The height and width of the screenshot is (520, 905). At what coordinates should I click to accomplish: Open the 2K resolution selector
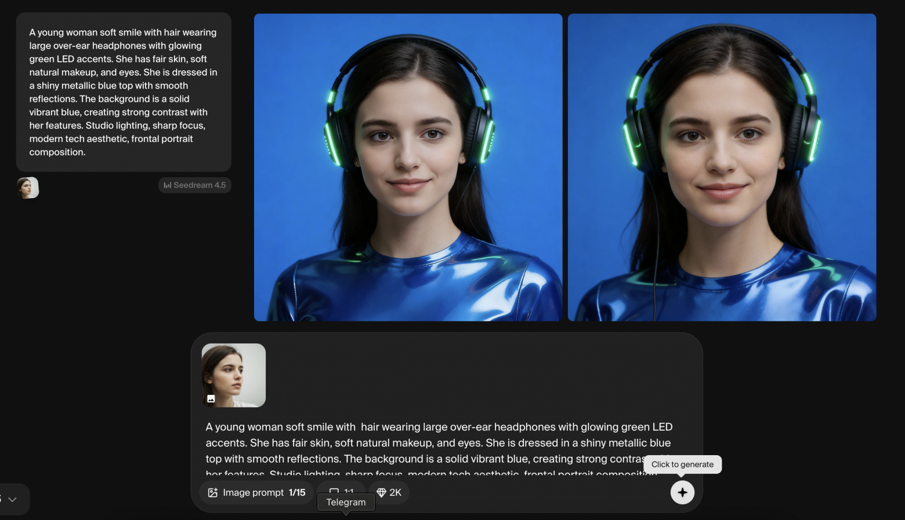click(389, 492)
